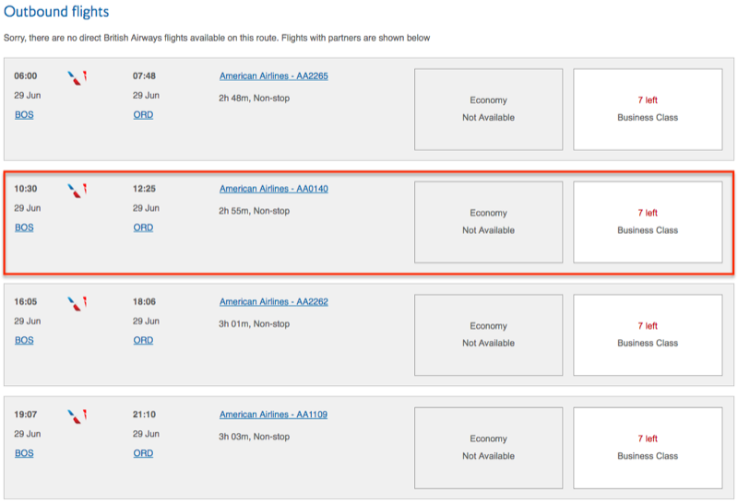Click American Airlines logo on 10:30 flight
This screenshot has width=738, height=502.
(x=77, y=191)
